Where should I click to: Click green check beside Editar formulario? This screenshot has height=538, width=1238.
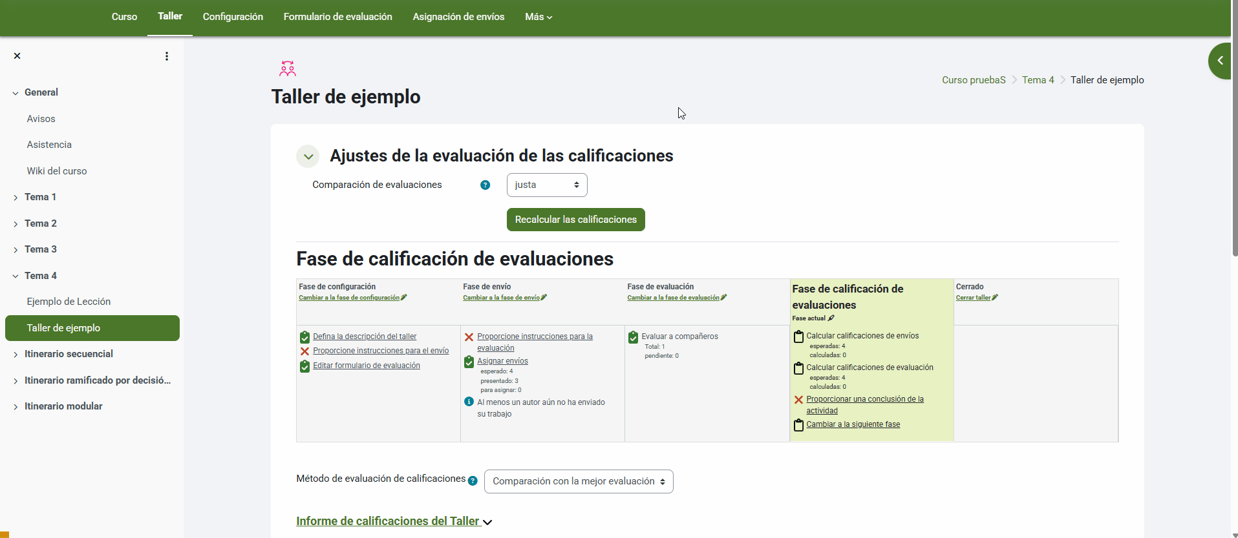pyautogui.click(x=304, y=366)
